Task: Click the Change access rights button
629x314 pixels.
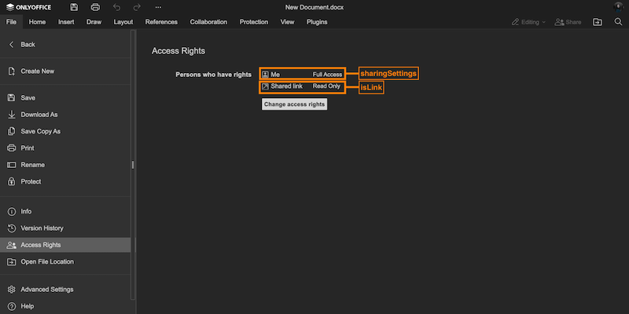Action: [294, 104]
